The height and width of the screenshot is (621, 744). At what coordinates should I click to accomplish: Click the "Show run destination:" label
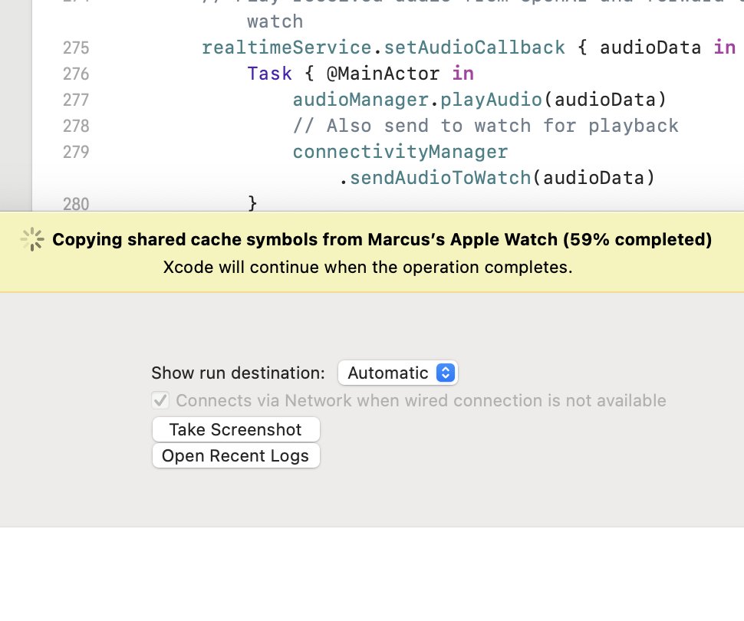pos(239,373)
